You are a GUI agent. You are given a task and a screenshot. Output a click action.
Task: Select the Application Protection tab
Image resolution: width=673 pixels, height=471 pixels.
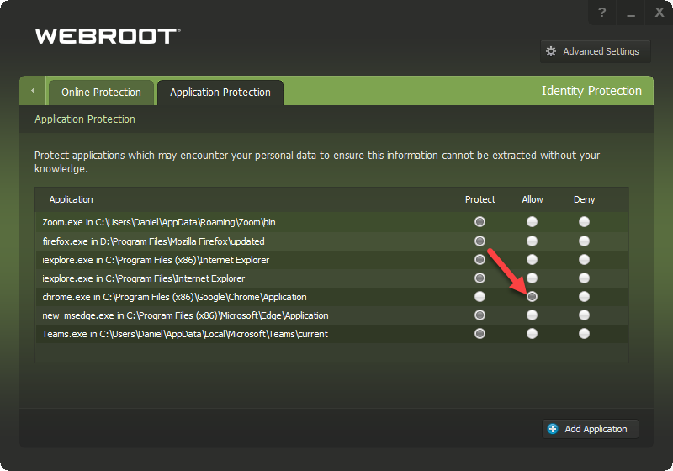pos(220,93)
